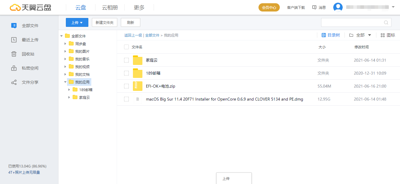Collapse 我的应用 in the folder tree

(65, 82)
